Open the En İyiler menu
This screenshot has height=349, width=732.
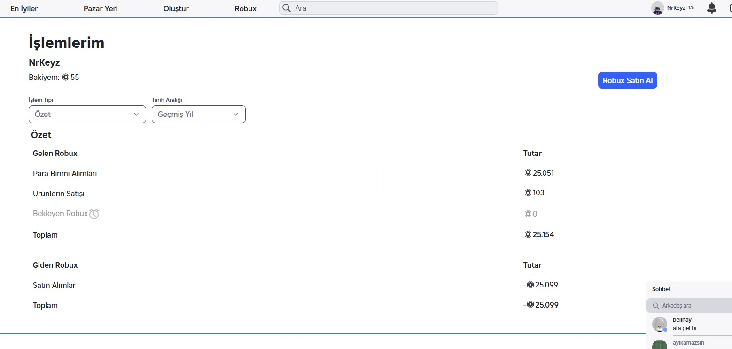pos(24,8)
